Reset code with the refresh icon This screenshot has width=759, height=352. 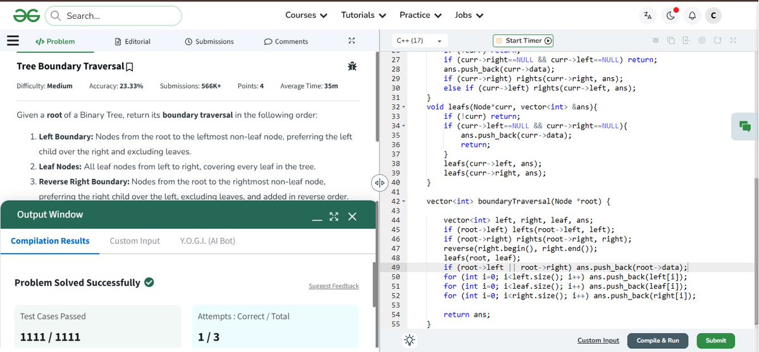pyautogui.click(x=717, y=40)
